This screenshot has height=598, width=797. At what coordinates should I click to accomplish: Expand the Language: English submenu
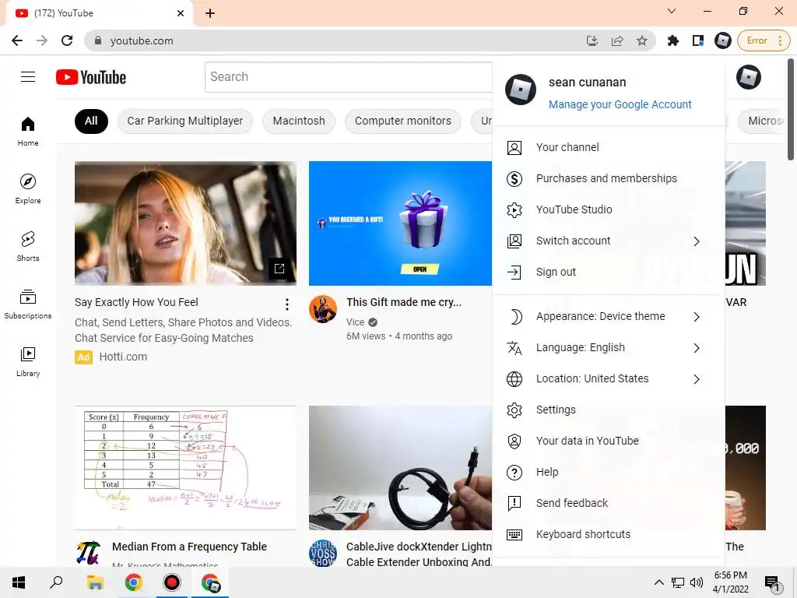pos(697,348)
